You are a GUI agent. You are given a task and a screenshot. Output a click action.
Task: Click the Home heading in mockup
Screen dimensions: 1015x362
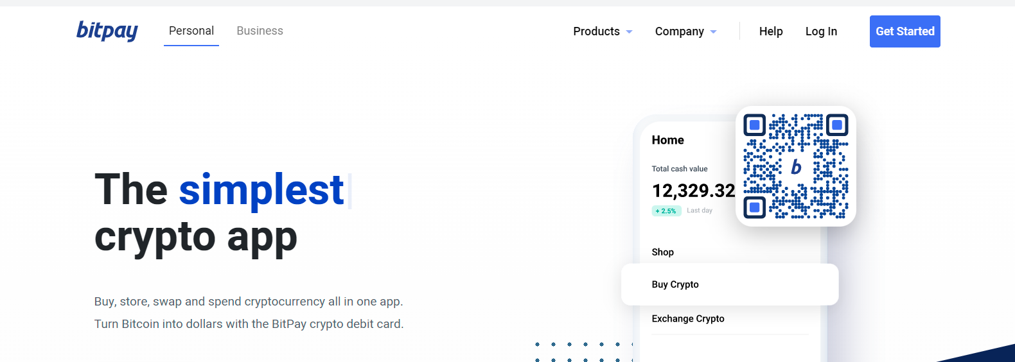(667, 140)
